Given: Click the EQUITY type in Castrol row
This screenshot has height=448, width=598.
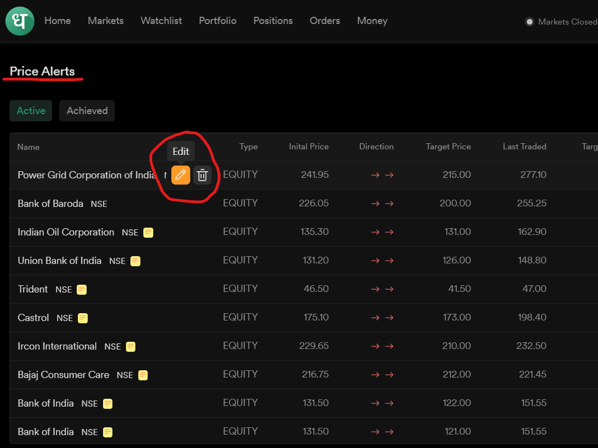Looking at the screenshot, I should [240, 317].
